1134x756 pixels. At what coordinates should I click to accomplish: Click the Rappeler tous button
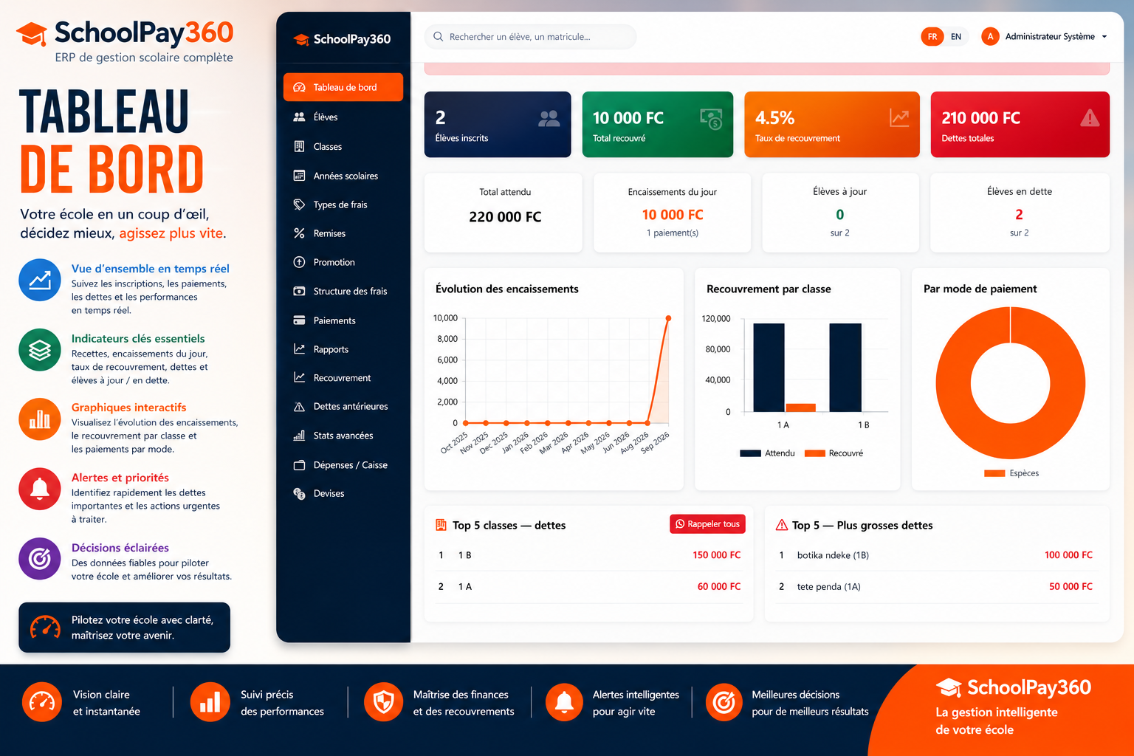pos(707,524)
